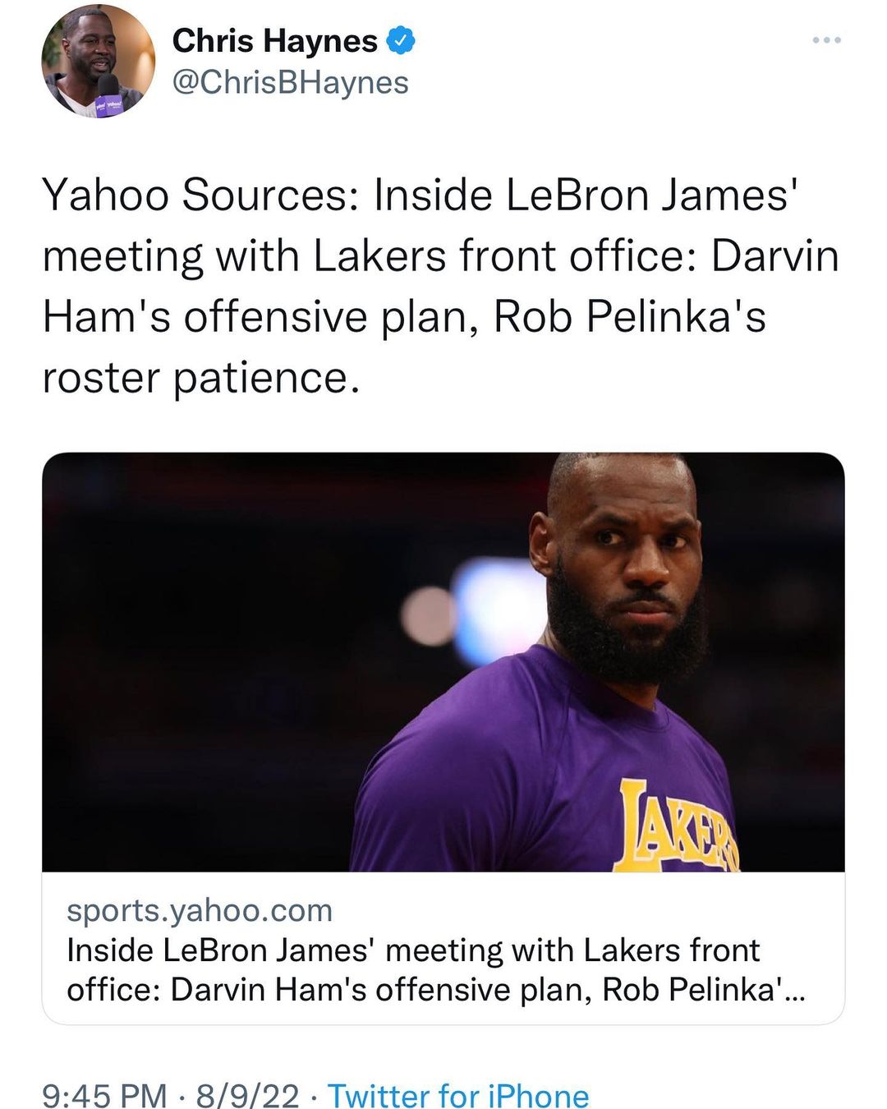Image resolution: width=887 pixels, height=1109 pixels.
Task: Click the 9:45 PM timestamp
Action: coord(104,1095)
